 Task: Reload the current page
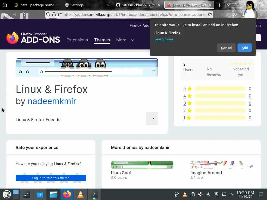coord(23,15)
